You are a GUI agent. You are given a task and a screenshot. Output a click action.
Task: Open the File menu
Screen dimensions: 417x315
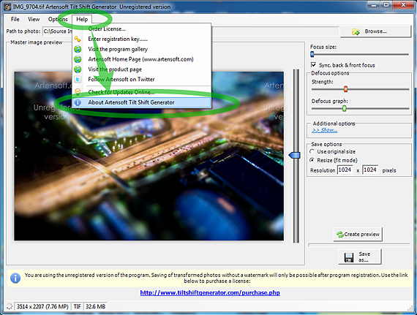[x=15, y=19]
